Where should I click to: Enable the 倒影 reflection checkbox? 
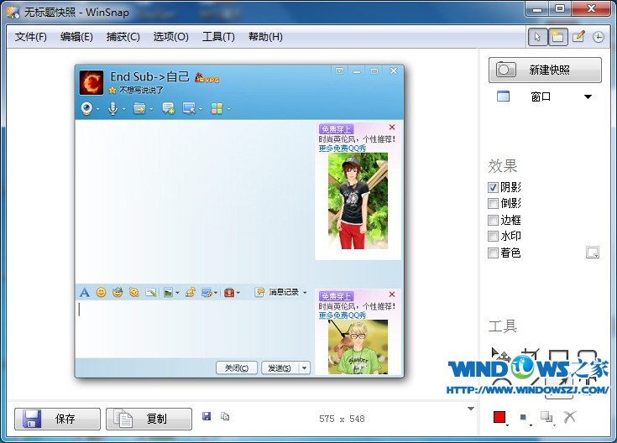[494, 203]
